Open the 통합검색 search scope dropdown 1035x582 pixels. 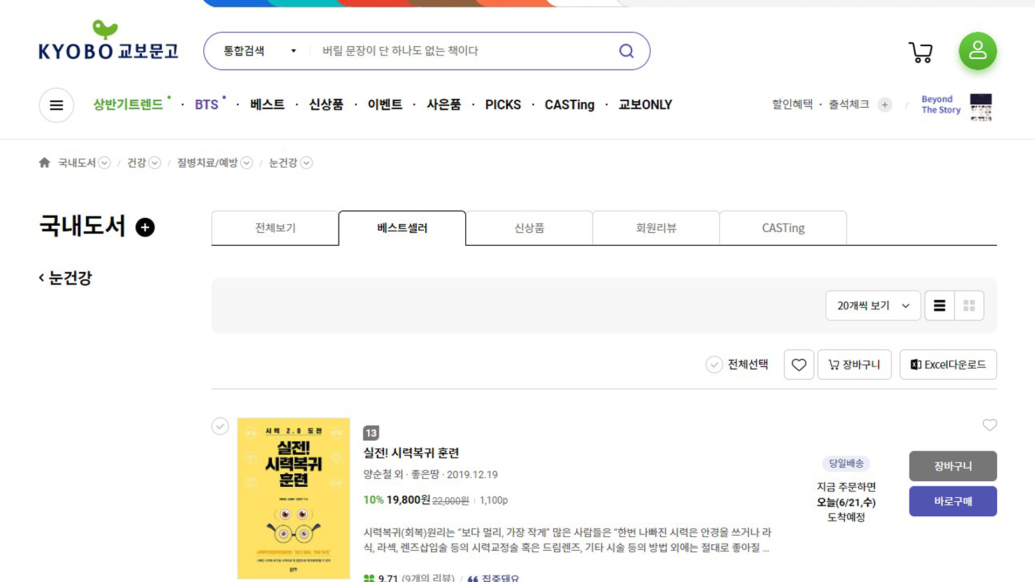coord(260,51)
